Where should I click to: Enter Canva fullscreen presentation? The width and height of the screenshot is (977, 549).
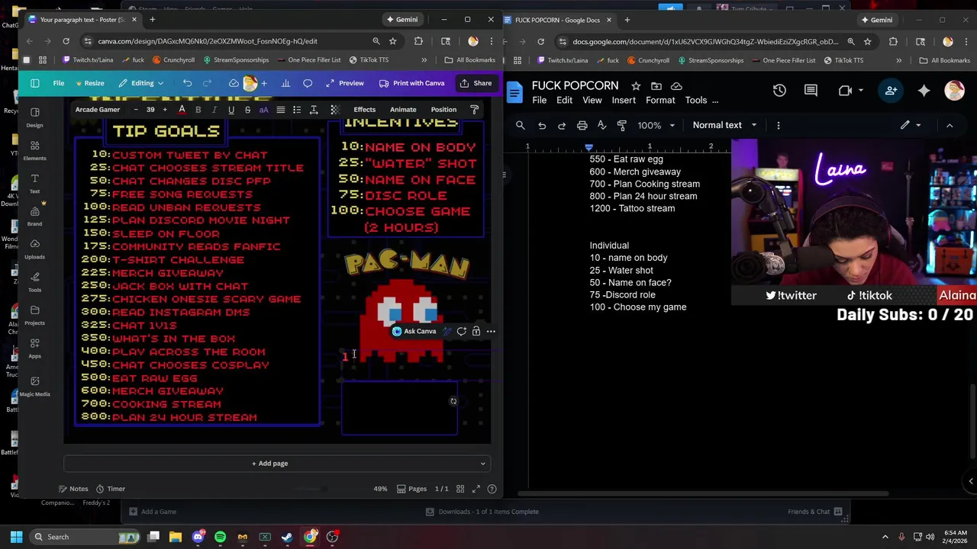[x=476, y=489]
